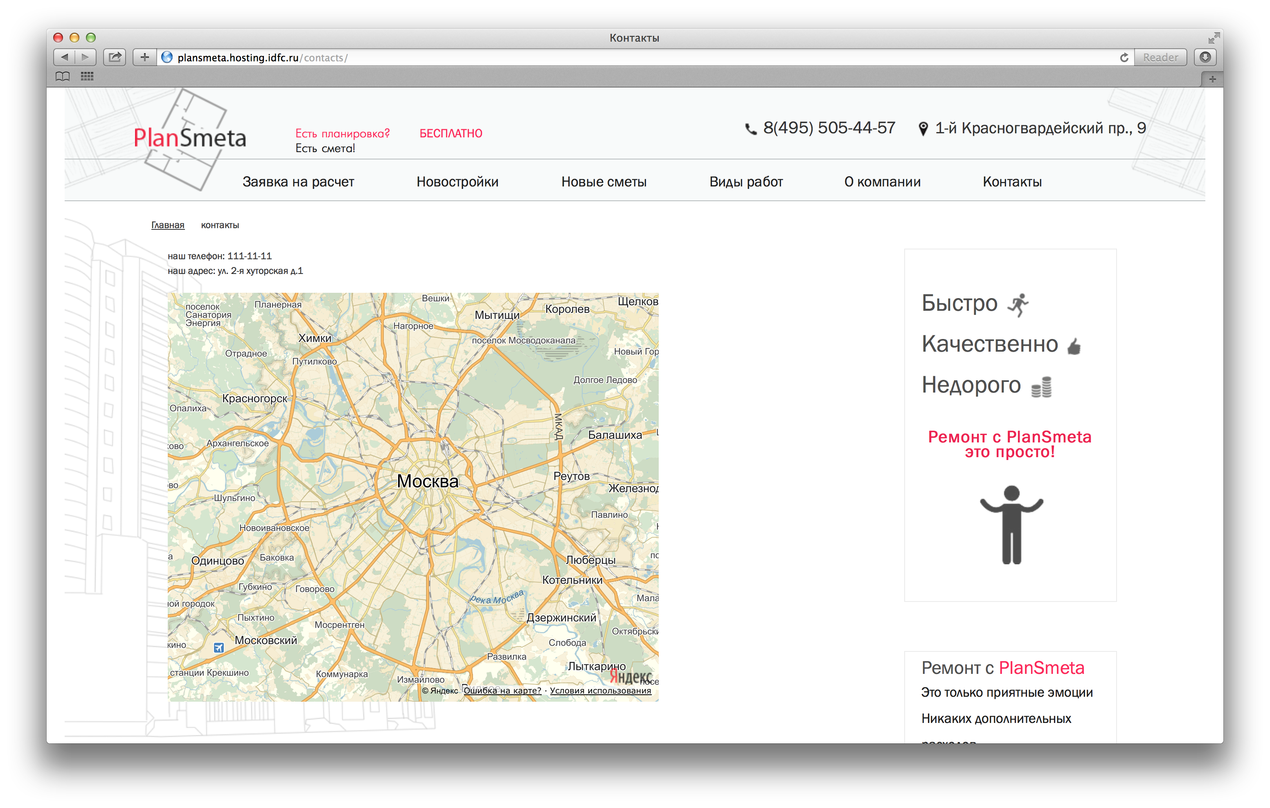The width and height of the screenshot is (1270, 808).
Task: Open the Контакты menu item
Action: [x=1012, y=182]
